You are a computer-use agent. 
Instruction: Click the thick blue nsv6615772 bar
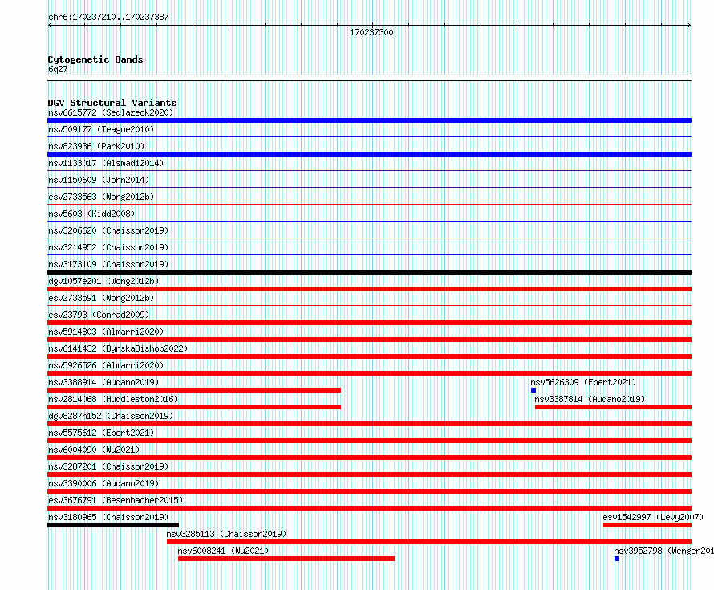tap(369, 120)
